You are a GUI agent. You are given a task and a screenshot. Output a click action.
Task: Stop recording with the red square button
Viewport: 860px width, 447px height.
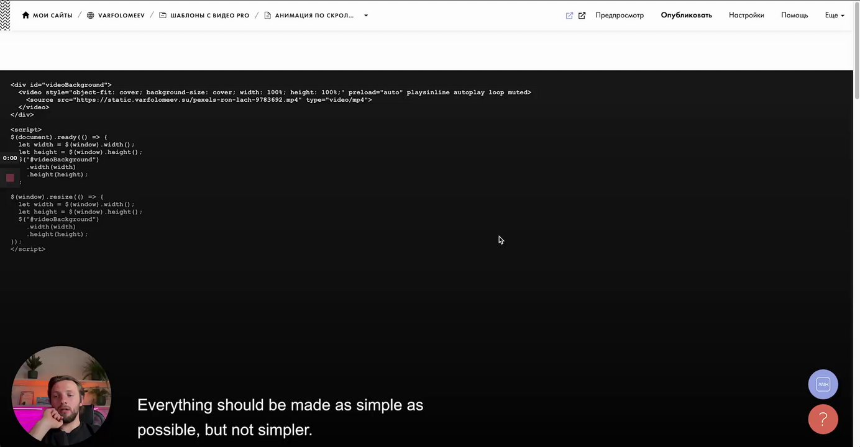[x=10, y=178]
